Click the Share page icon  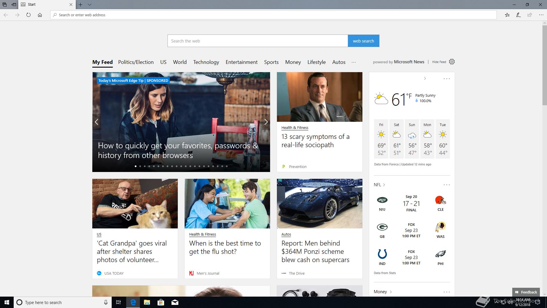click(530, 15)
